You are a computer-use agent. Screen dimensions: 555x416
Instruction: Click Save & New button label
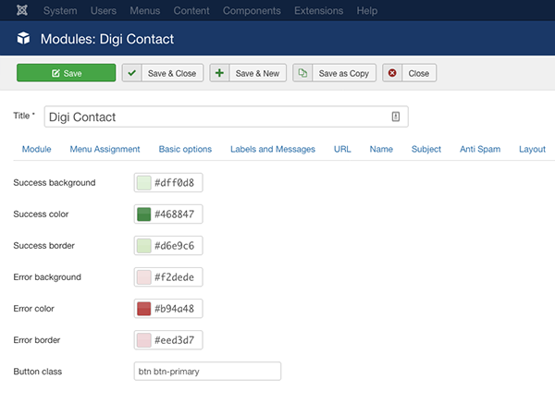(x=257, y=73)
